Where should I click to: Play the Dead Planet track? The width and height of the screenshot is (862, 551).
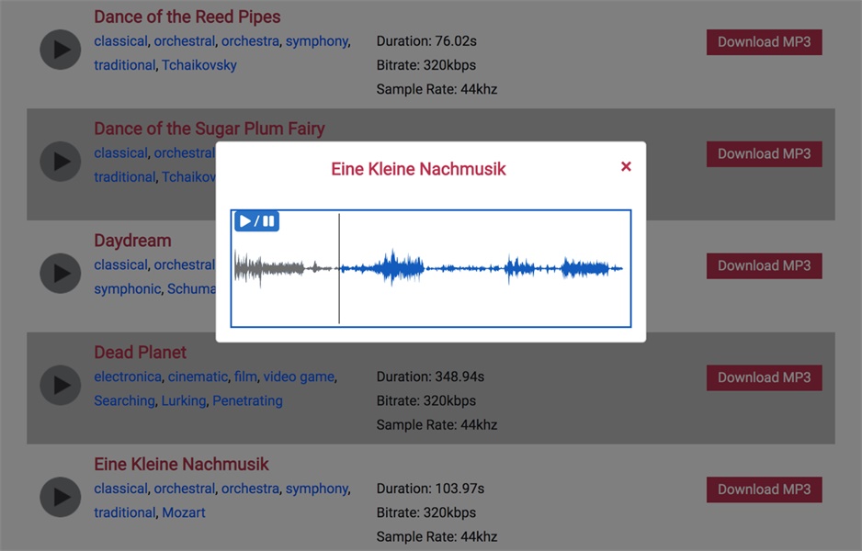[x=61, y=386]
